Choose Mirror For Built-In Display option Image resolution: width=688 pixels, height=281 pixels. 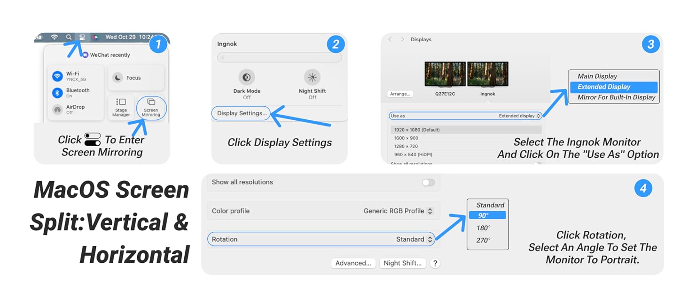tap(616, 97)
